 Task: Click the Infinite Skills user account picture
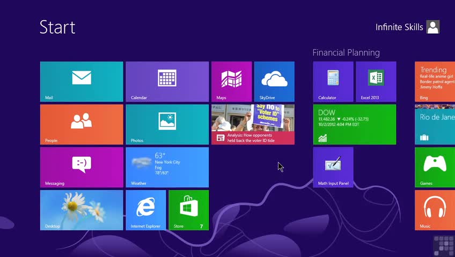433,27
